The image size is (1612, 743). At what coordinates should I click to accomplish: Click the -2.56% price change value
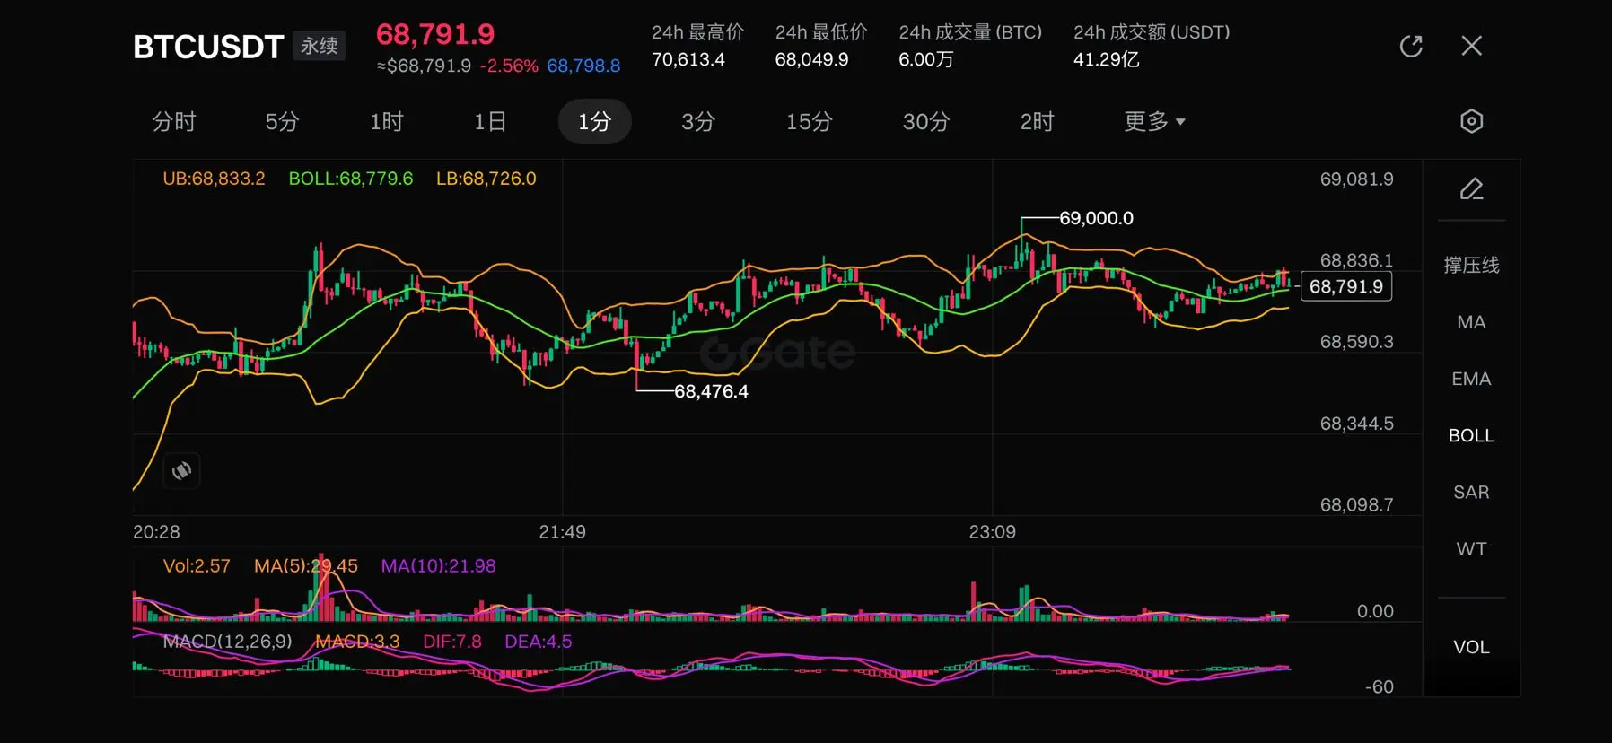point(509,66)
